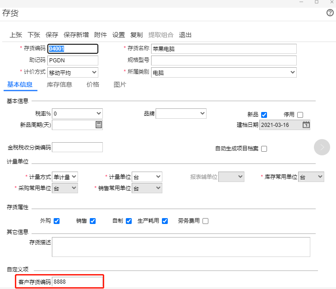
Task: Switch to the 库存信息 tab
Action: click(x=60, y=84)
